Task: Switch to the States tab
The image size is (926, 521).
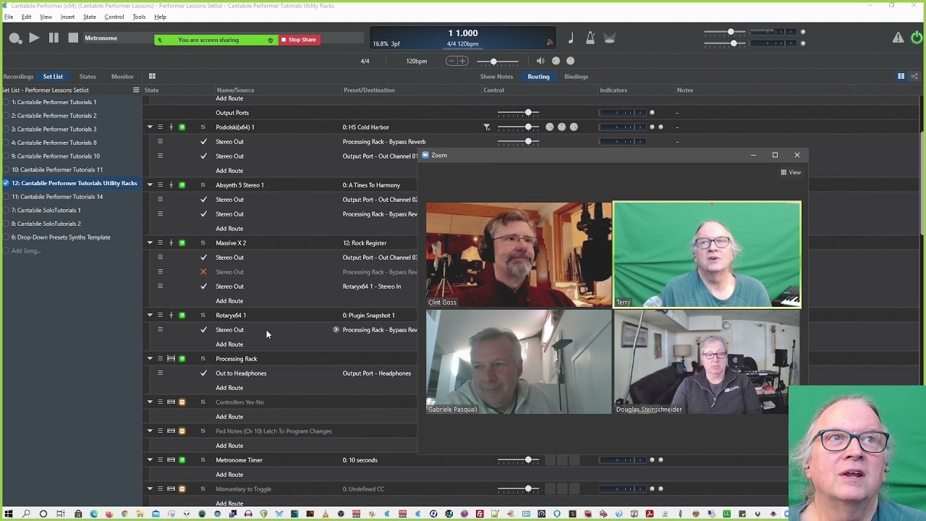Action: [x=88, y=76]
